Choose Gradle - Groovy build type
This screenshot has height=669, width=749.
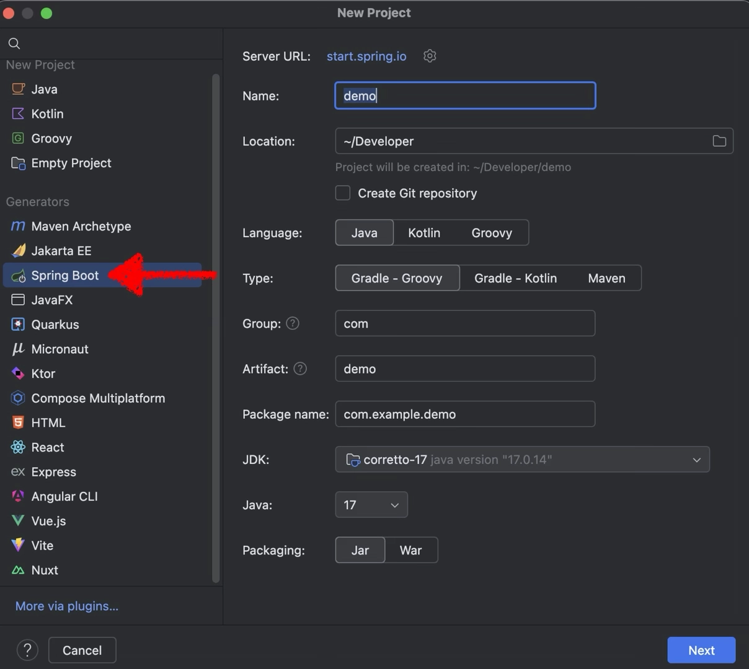click(x=397, y=278)
